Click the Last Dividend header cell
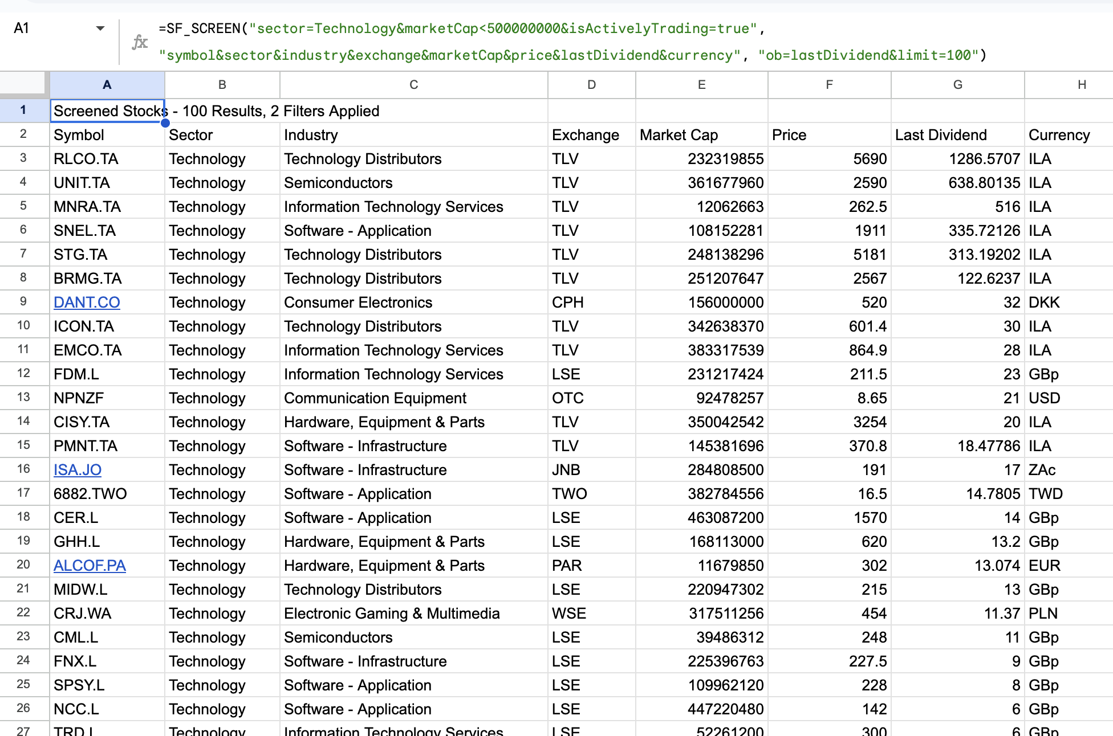Image resolution: width=1113 pixels, height=736 pixels. [958, 135]
